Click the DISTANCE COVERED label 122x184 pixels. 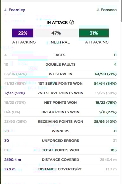click(60, 160)
